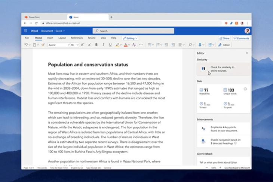Expand the Document Saved dropdown chevron
The width and height of the screenshot is (273, 182).
(x=64, y=31)
